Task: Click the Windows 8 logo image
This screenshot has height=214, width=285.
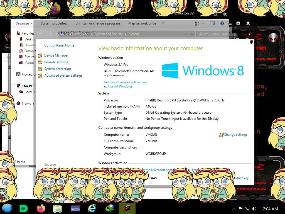Action: click(203, 70)
